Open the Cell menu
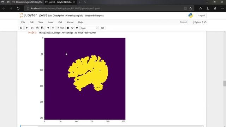 pyautogui.click(x=60, y=22)
